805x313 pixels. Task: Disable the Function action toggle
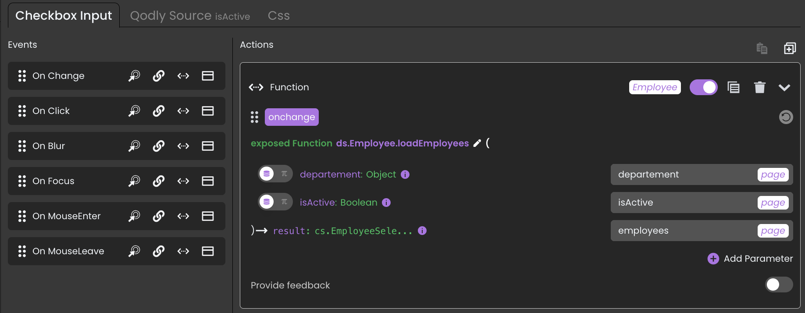click(703, 87)
